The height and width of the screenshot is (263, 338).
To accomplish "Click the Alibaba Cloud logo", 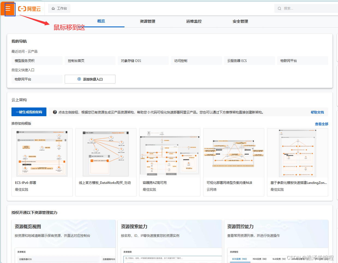I will [x=29, y=8].
